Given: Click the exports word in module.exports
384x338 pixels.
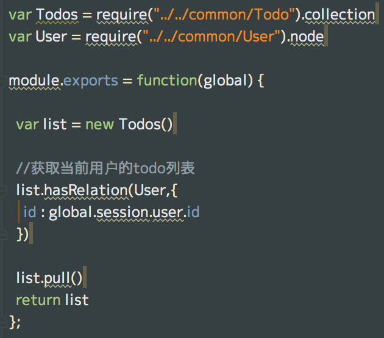Looking at the screenshot, I should (x=90, y=81).
